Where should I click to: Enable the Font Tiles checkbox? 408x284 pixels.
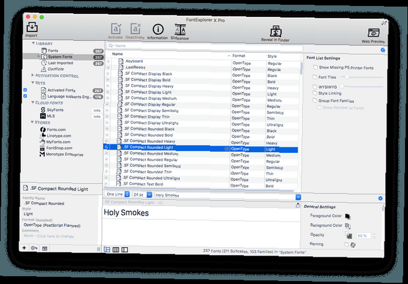(315, 77)
